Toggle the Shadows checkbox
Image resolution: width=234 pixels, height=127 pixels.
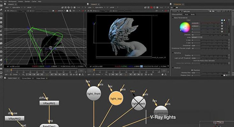(192, 70)
